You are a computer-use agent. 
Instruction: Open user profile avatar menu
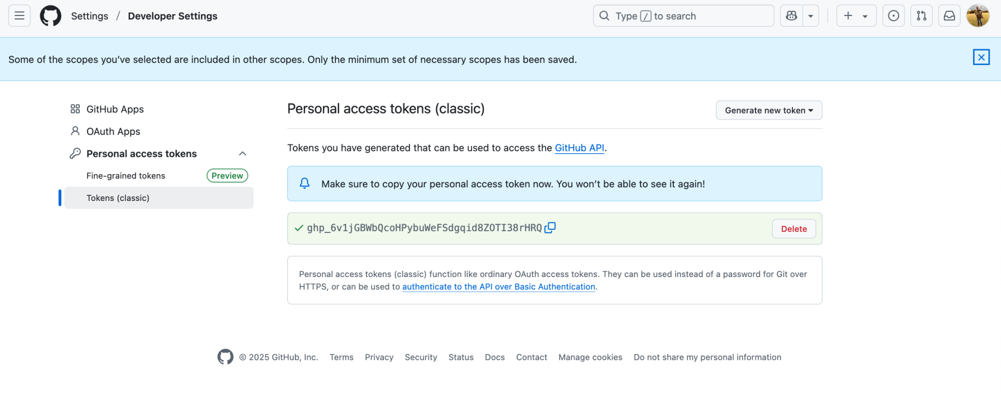click(x=978, y=16)
